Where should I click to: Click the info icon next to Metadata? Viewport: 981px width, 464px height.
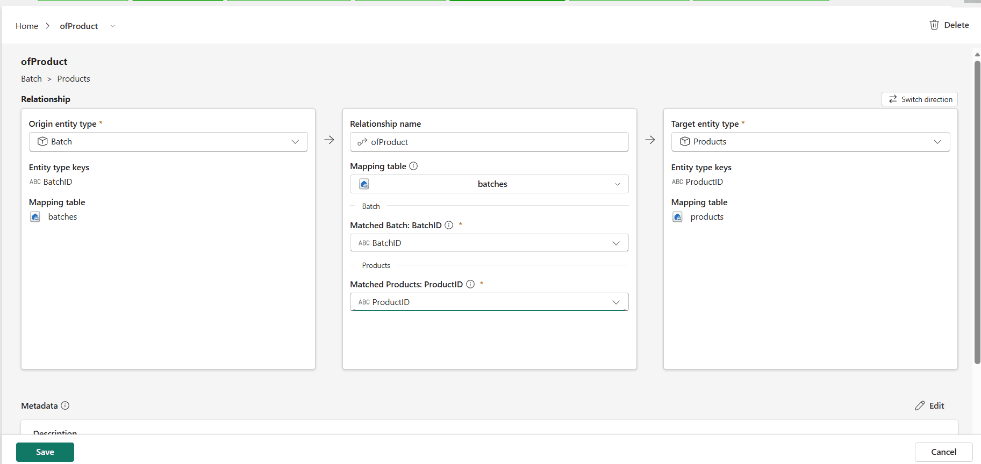click(x=65, y=405)
